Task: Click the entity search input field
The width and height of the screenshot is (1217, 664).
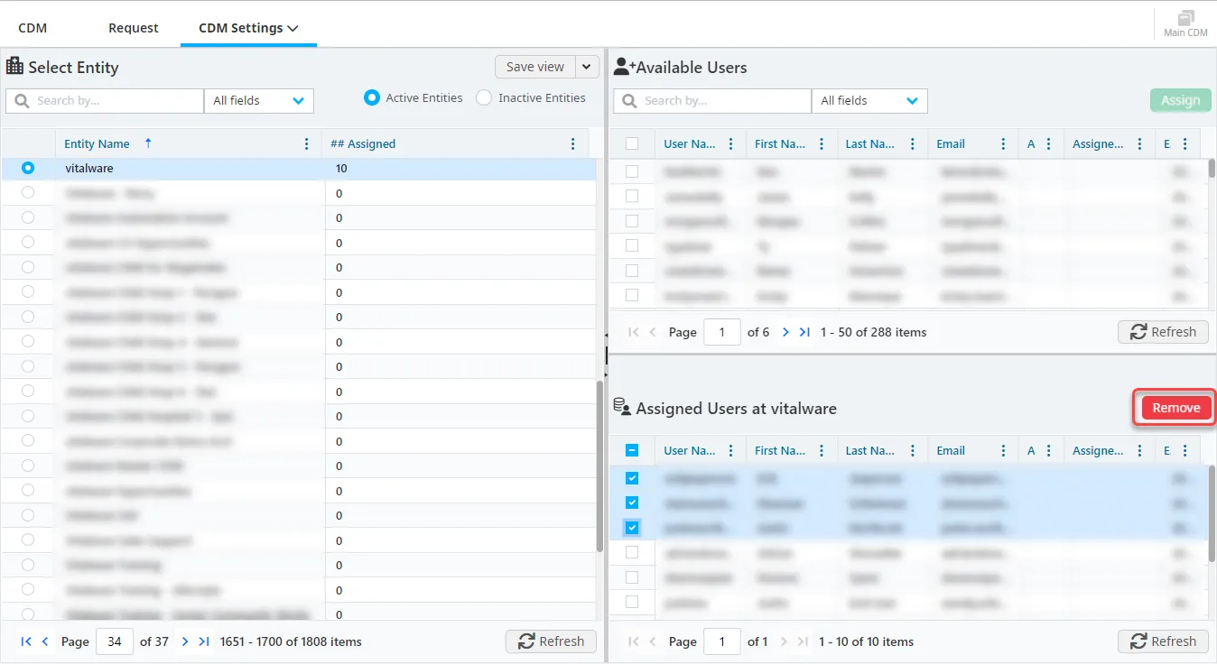Action: pos(113,101)
